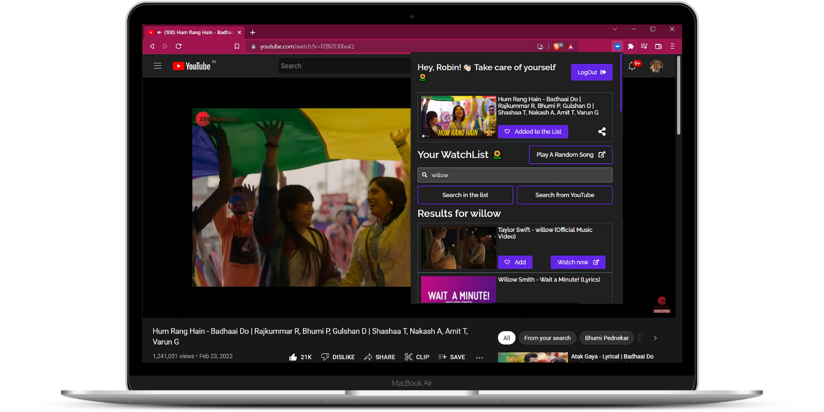Image resolution: width=824 pixels, height=412 pixels.
Task: Open a new browser tab
Action: pos(253,33)
